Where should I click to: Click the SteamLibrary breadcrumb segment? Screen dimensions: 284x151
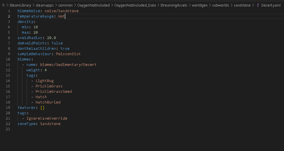coord(20,5)
